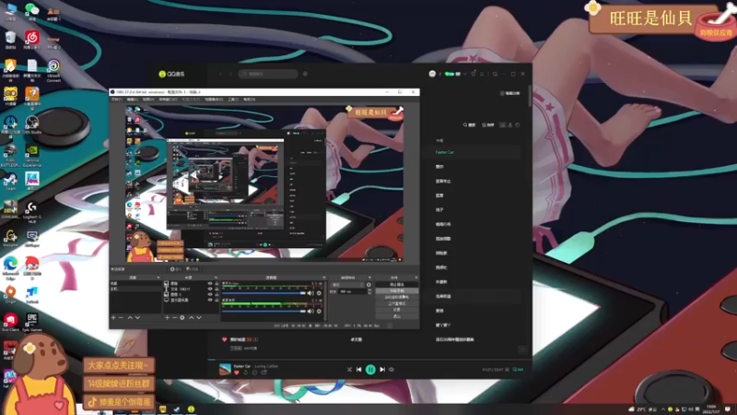
Task: Lock the display capture source in OBS
Action: 216,300
